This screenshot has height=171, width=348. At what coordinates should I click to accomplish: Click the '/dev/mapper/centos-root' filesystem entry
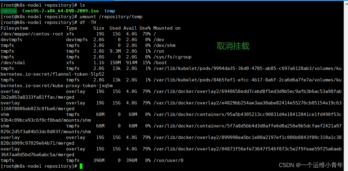pyautogui.click(x=32, y=34)
